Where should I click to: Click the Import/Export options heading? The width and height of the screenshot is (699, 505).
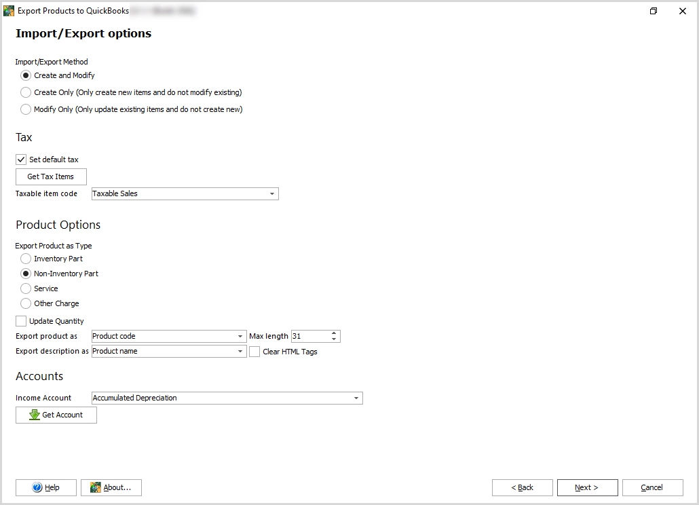(83, 33)
